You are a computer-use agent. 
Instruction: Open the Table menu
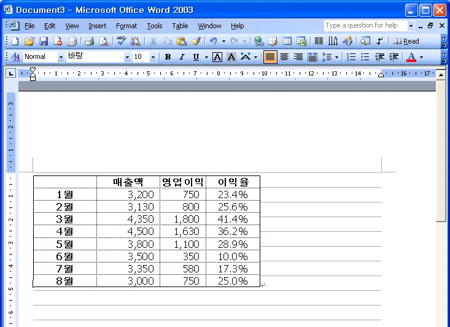[180, 26]
